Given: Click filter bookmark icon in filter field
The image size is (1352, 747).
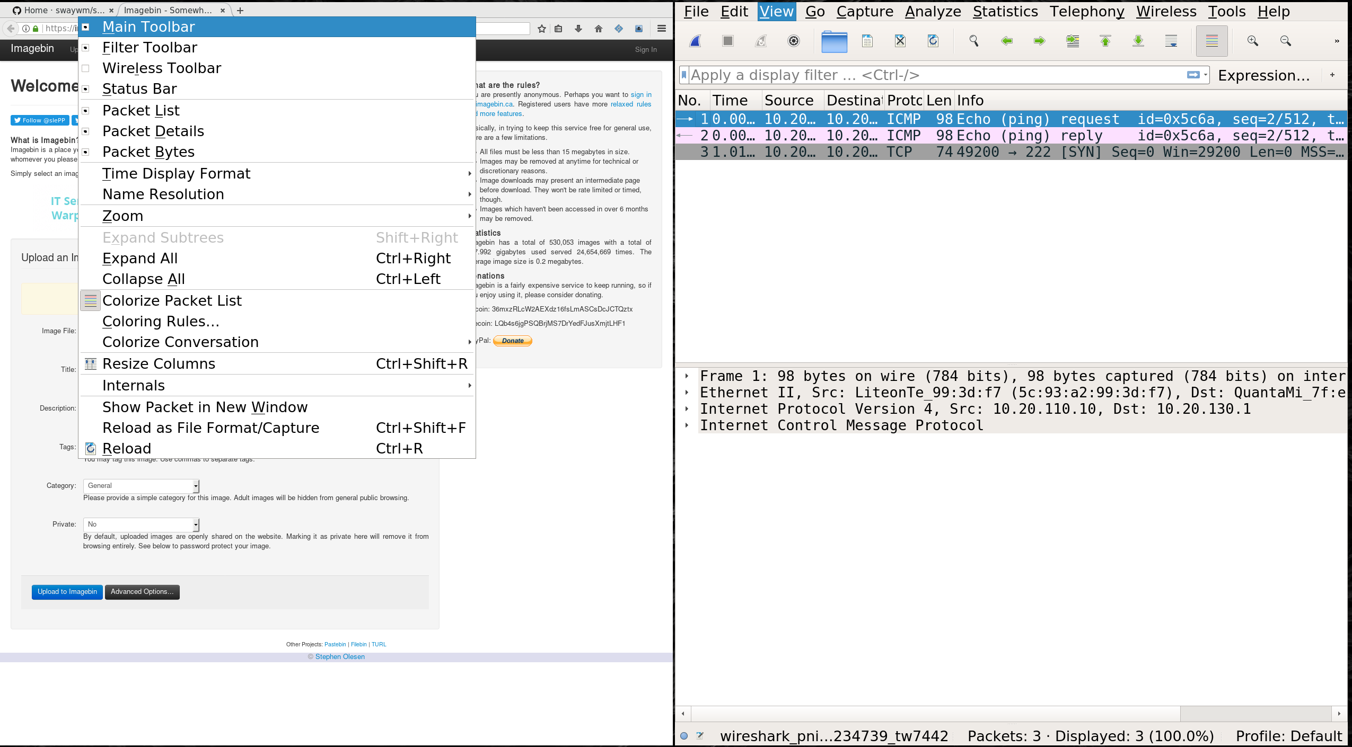Looking at the screenshot, I should tap(684, 75).
